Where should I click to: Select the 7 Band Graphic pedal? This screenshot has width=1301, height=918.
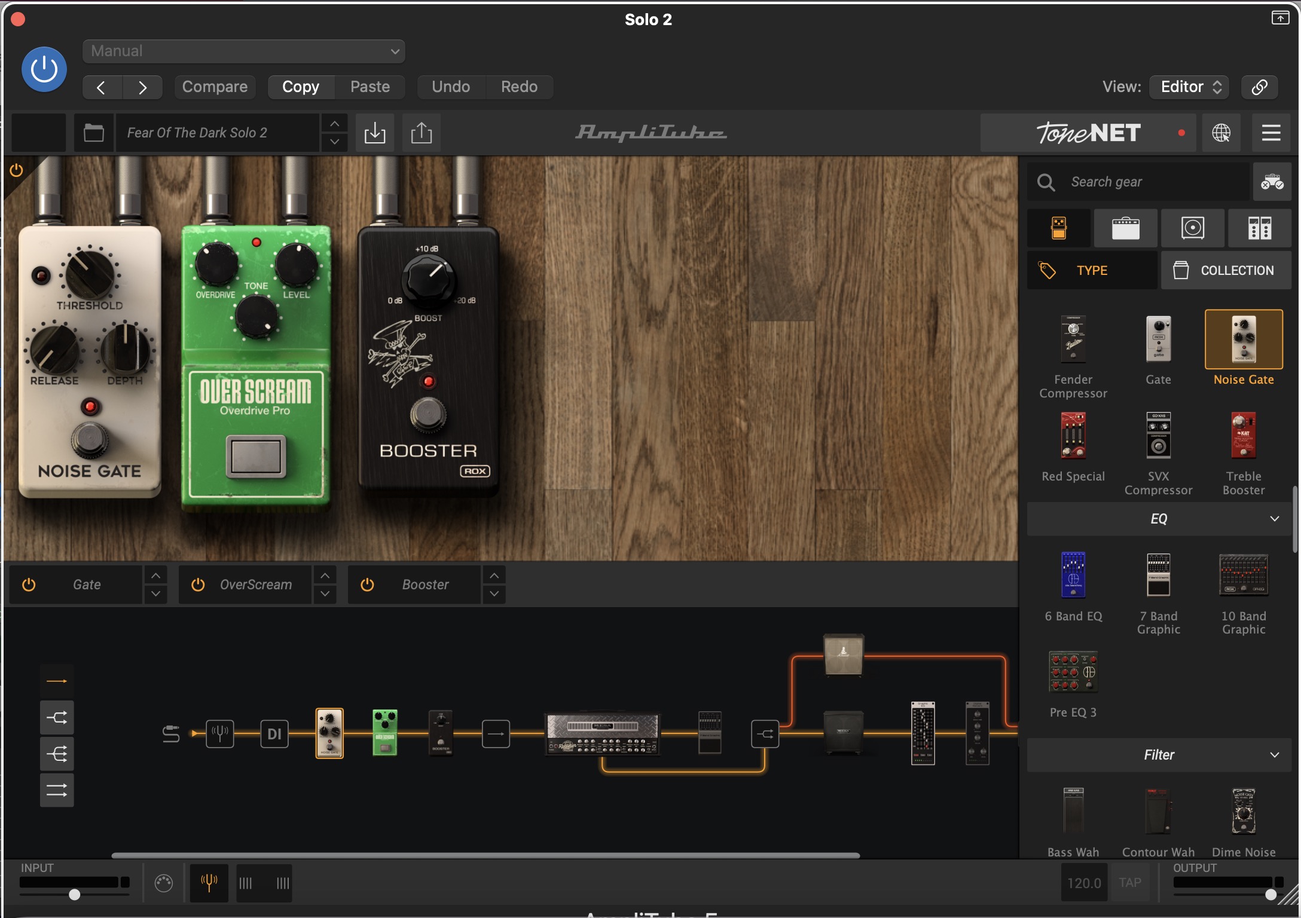(1158, 574)
